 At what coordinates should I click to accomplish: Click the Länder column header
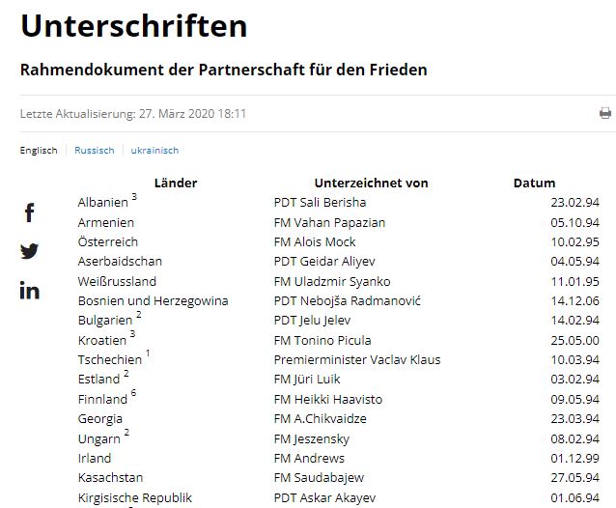175,183
